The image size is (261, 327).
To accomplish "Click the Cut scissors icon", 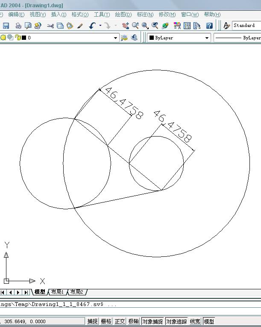I will [x=50, y=26].
